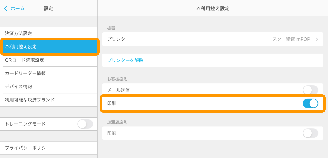Open QRコード読取設定 menu item

coord(24,60)
